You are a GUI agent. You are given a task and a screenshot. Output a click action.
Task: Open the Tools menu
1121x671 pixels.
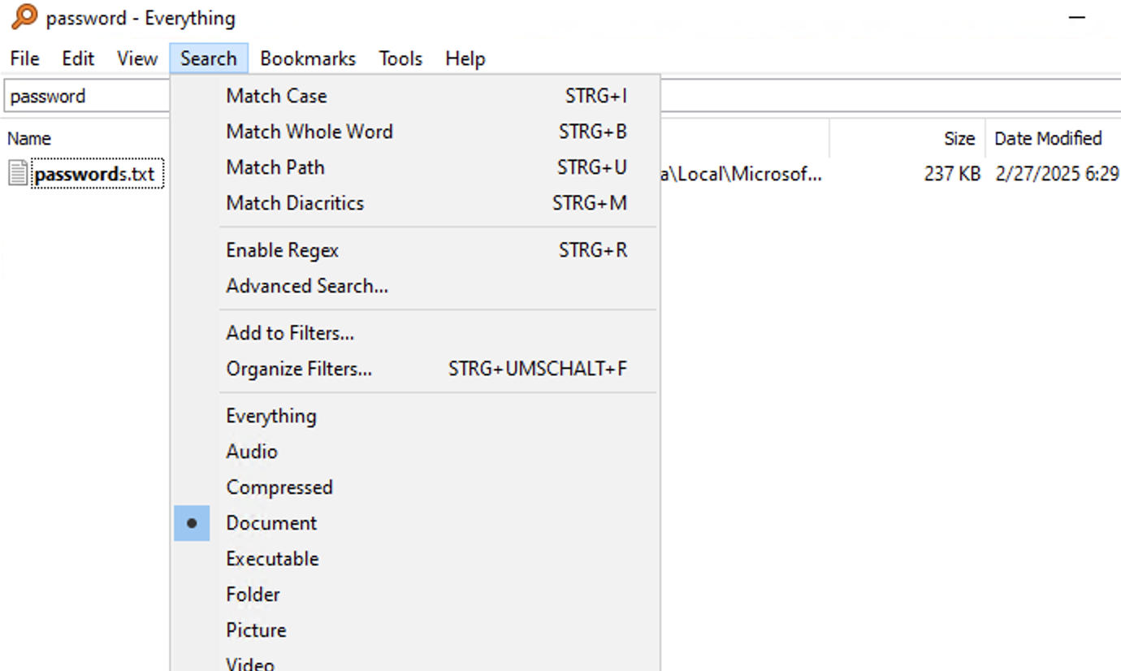400,58
